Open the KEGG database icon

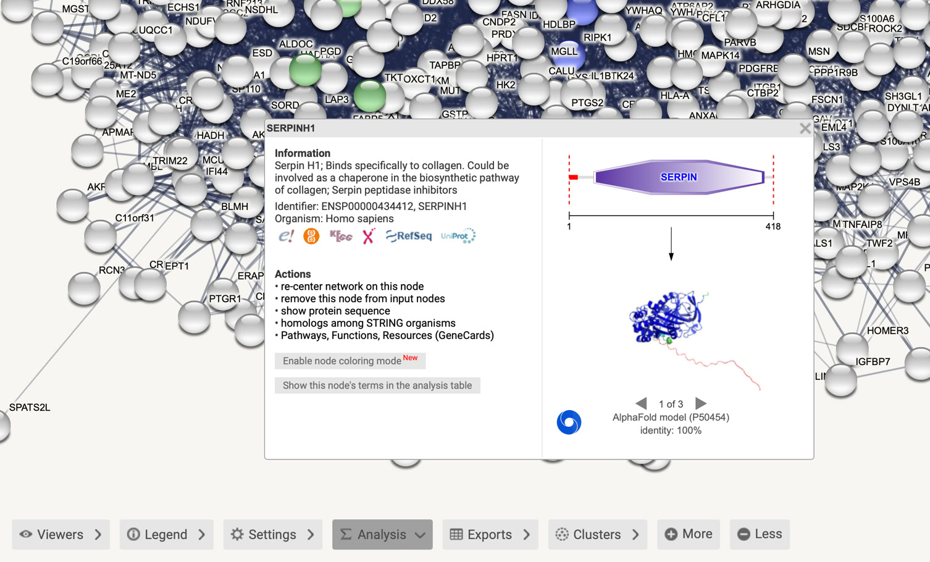340,236
